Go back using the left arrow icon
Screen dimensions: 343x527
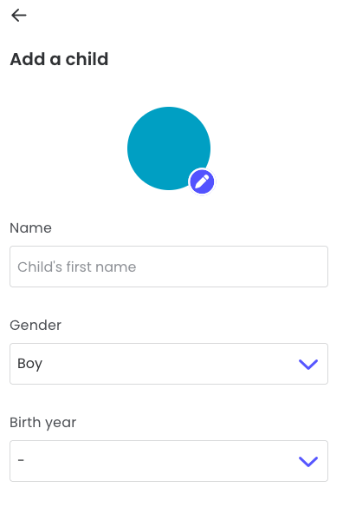coord(19,16)
